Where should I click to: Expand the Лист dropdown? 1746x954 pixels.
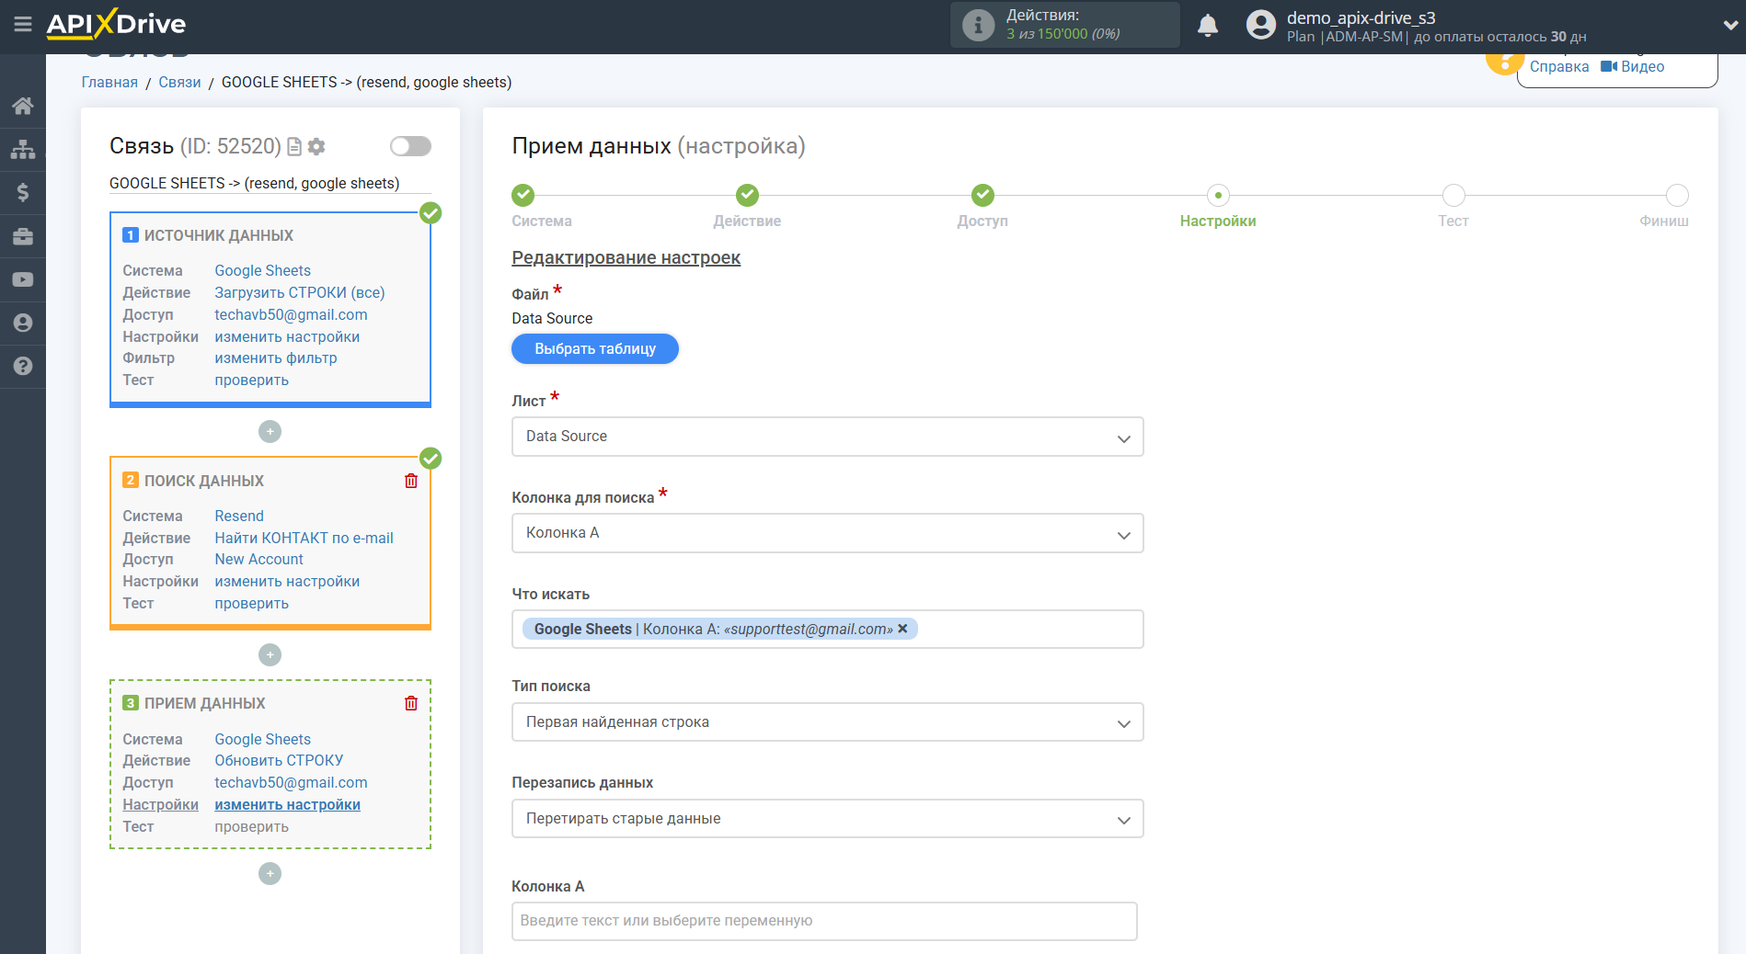click(826, 437)
